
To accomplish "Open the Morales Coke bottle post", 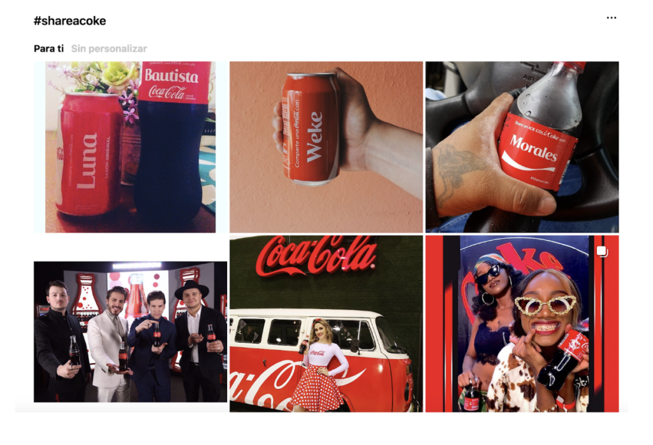I will (522, 147).
